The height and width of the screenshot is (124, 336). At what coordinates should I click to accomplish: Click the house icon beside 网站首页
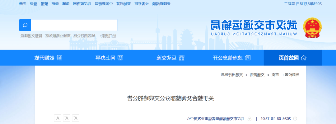click(x=303, y=58)
